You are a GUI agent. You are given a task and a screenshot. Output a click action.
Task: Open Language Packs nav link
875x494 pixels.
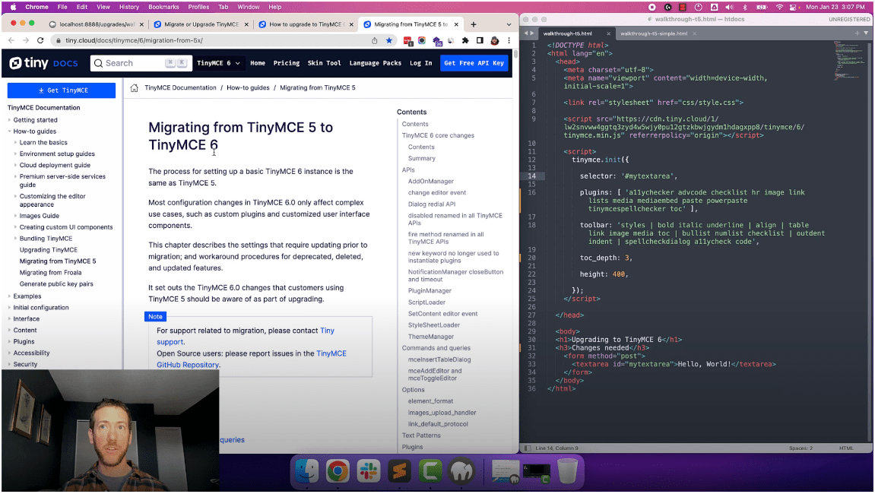click(375, 63)
